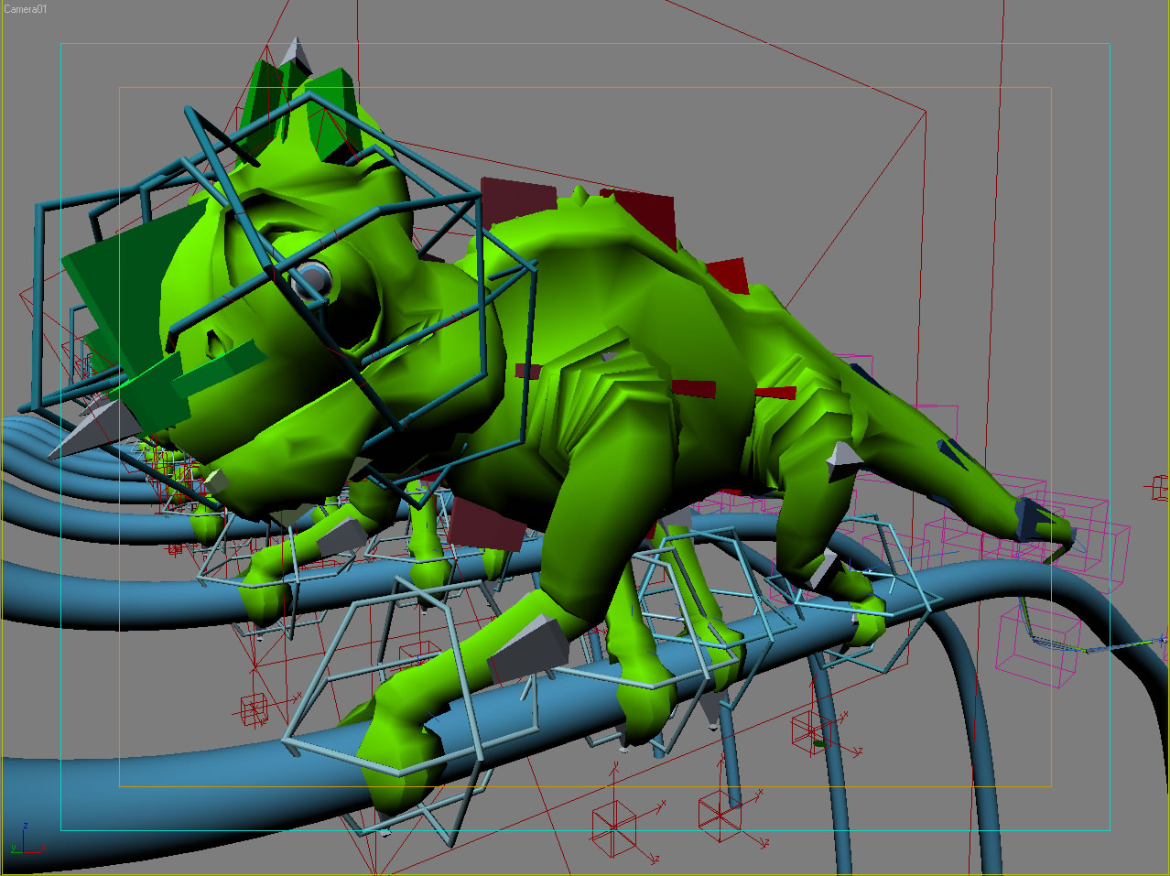Select the chameleon's gray eyeball sphere
The image size is (1170, 876).
(312, 278)
